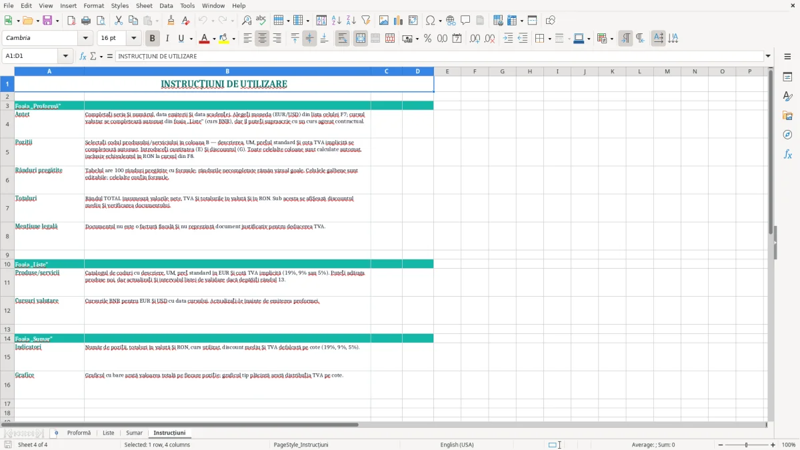The width and height of the screenshot is (800, 450).
Task: Click the Save document icon
Action: point(47,21)
